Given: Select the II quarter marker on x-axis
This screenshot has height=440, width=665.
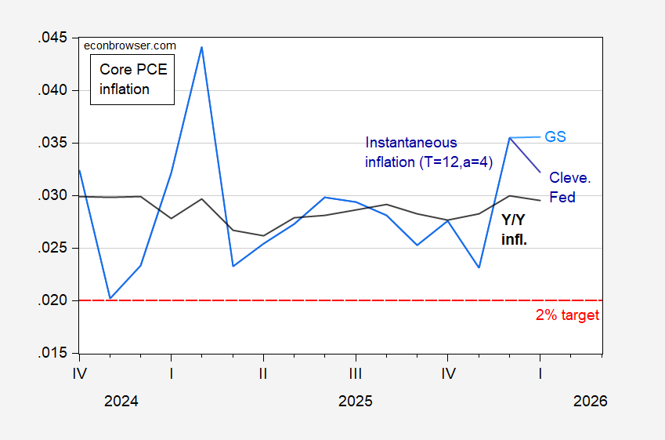Looking at the screenshot, I should [263, 372].
